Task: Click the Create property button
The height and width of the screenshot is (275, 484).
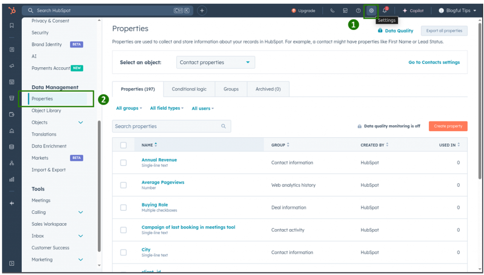Action: tap(448, 126)
